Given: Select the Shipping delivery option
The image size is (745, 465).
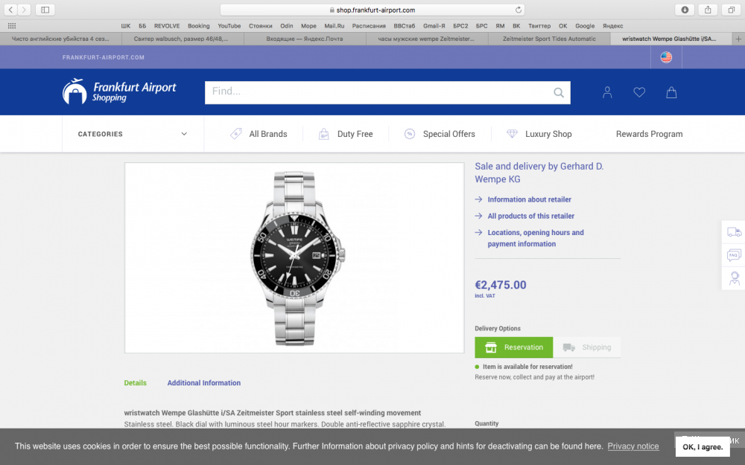Looking at the screenshot, I should (x=588, y=347).
